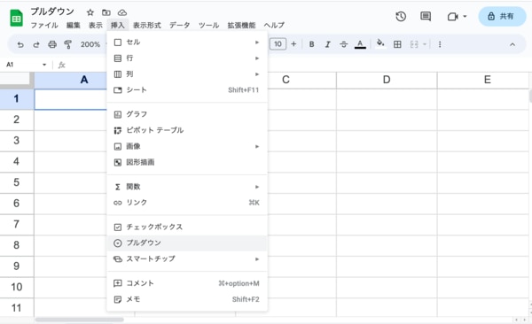Click the 共有 share button

click(502, 16)
